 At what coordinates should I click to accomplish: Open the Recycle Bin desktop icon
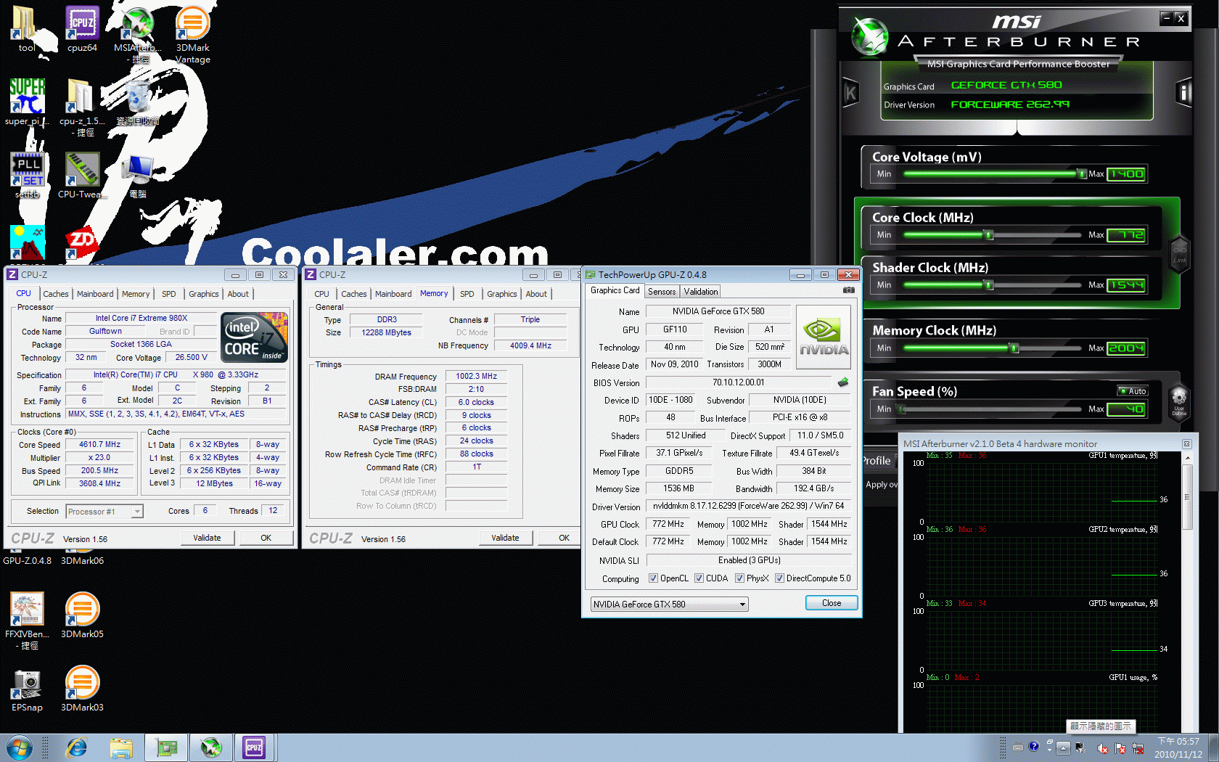click(137, 102)
